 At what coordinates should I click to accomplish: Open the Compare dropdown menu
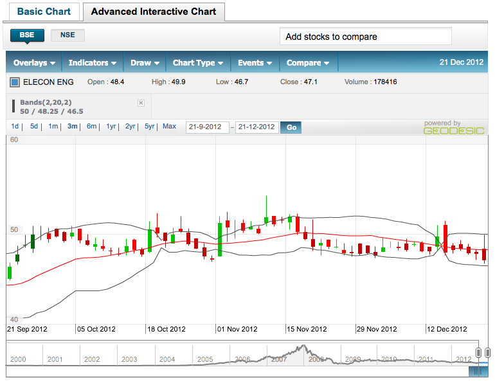pyautogui.click(x=308, y=63)
